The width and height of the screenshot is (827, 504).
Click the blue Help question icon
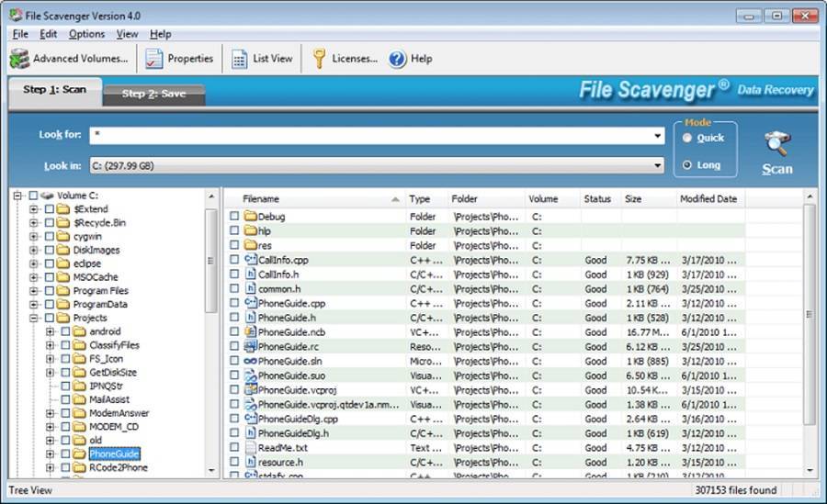tap(397, 59)
